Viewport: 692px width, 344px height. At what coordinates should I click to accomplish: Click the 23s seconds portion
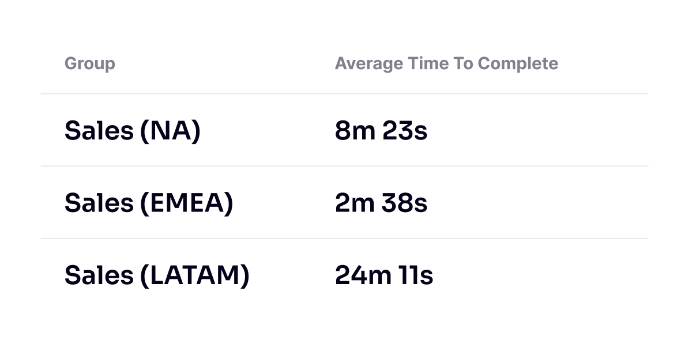click(405, 131)
